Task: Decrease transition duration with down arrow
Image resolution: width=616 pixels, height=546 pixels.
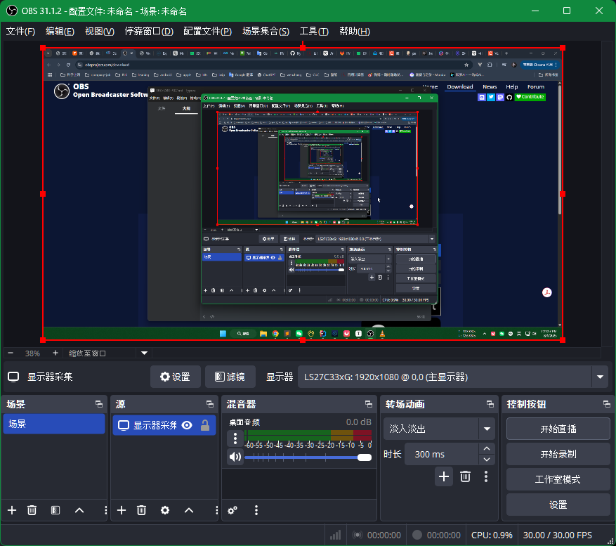Action: [487, 460]
